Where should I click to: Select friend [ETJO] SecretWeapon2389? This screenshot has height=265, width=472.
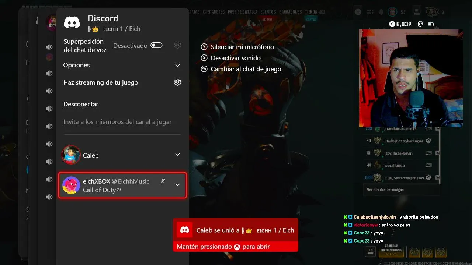[404, 178]
